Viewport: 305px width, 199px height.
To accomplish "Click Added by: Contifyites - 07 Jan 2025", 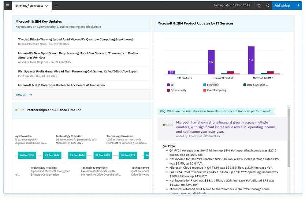I will [x=198, y=136].
